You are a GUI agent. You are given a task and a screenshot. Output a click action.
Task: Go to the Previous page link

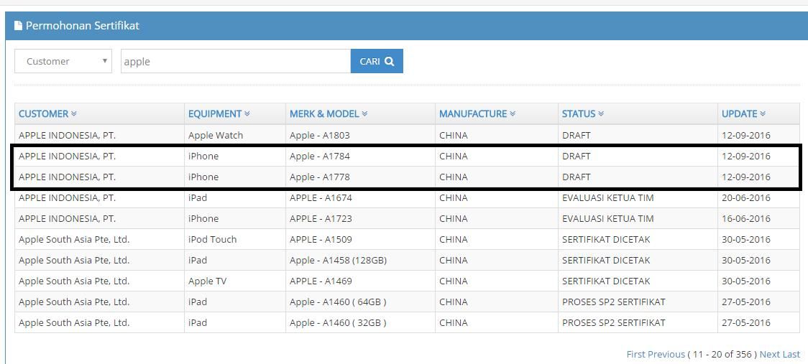[x=666, y=354]
